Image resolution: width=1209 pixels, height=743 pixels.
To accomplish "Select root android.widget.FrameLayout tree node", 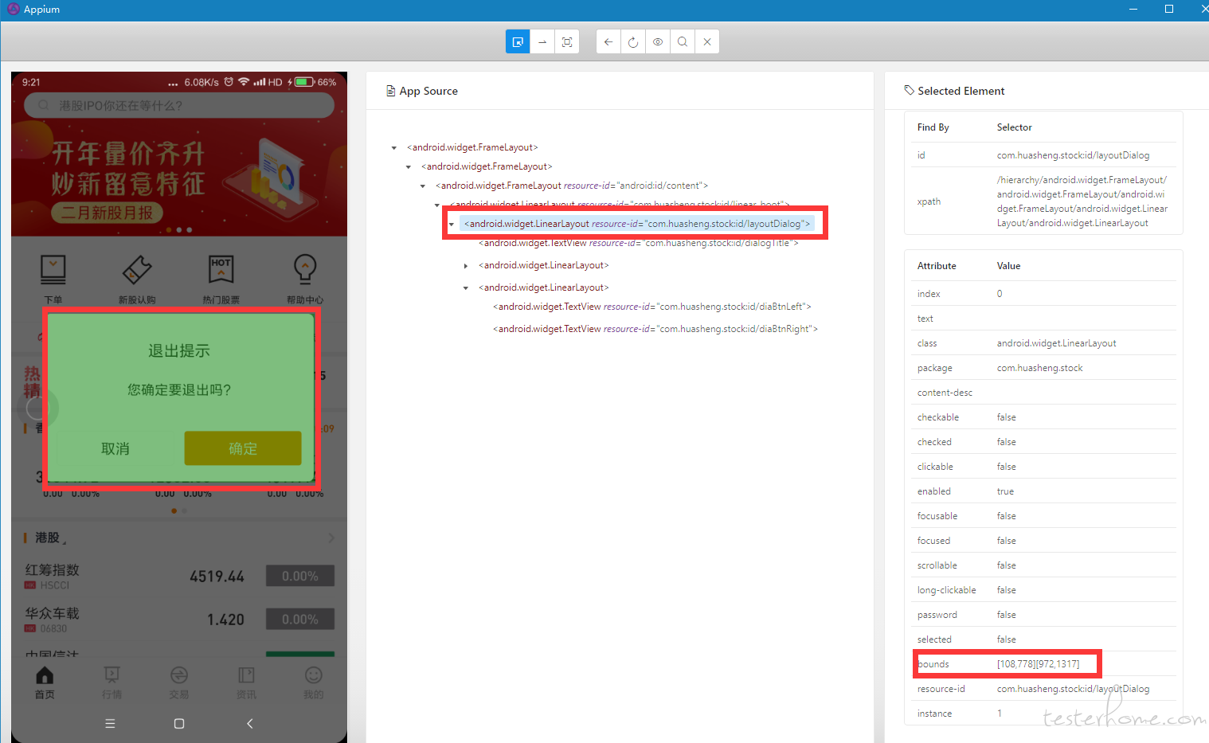I will coord(472,147).
